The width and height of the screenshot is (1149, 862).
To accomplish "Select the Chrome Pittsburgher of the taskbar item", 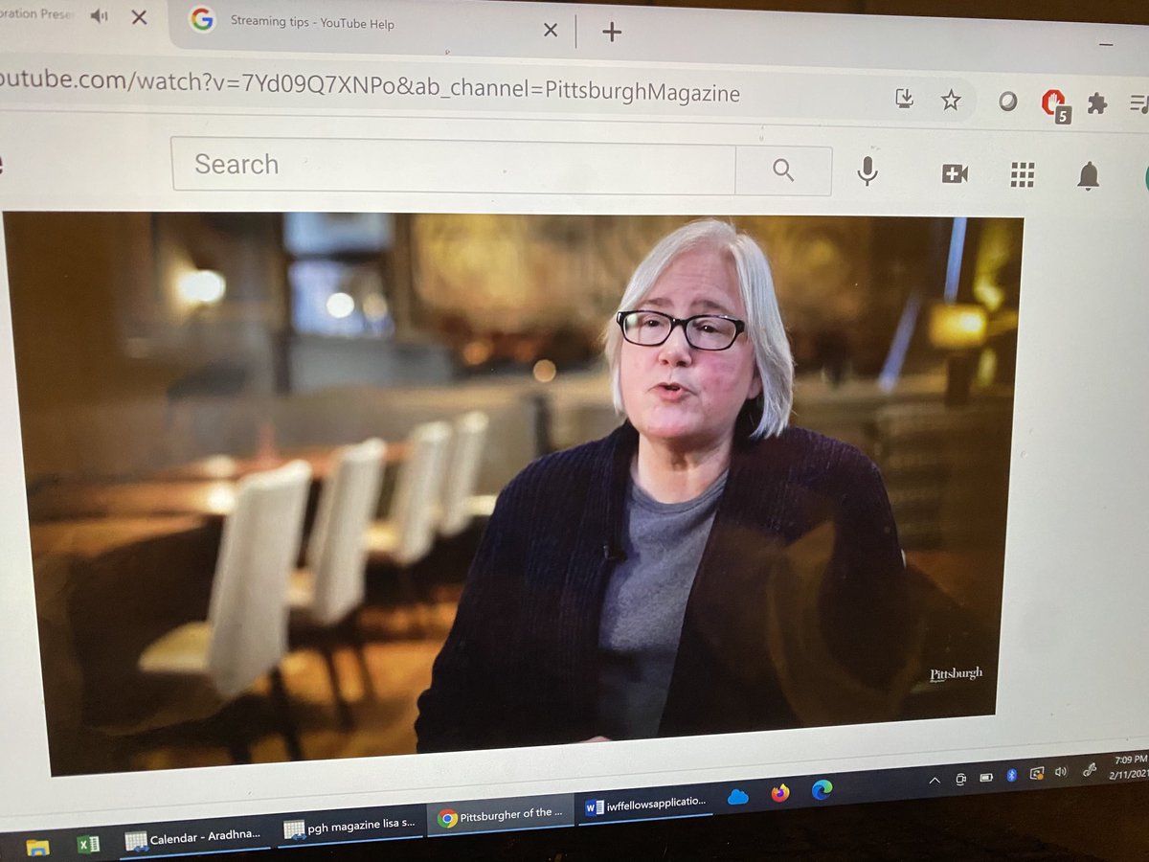I will 499,816.
